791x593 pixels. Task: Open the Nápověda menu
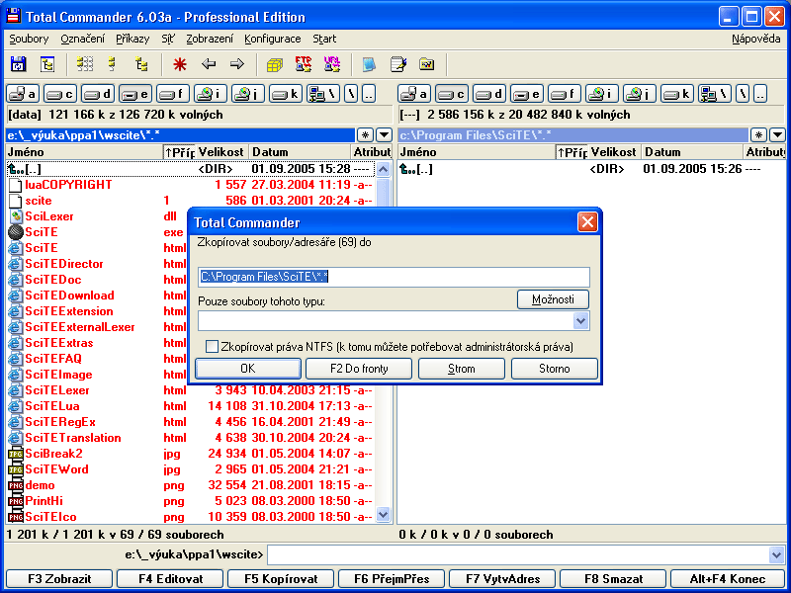coord(756,39)
